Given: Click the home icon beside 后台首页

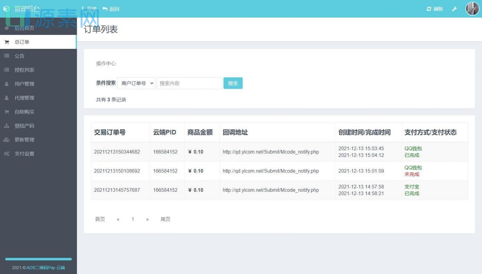Looking at the screenshot, I should (6, 28).
